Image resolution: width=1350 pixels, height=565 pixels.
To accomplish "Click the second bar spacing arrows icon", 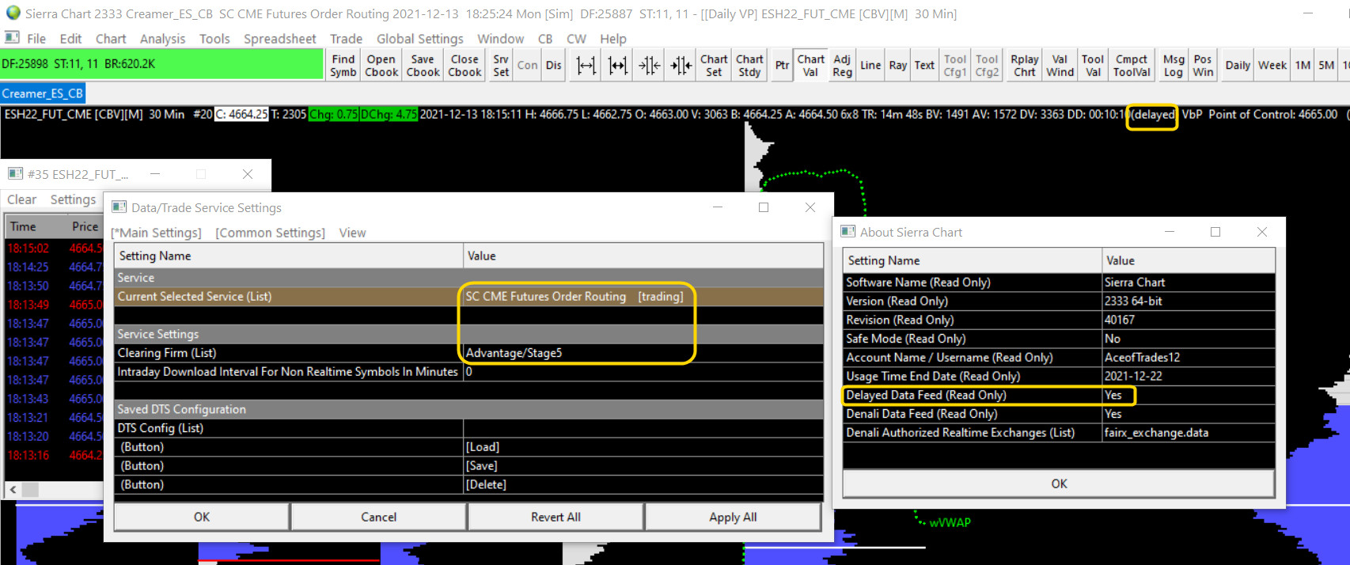I will (618, 65).
